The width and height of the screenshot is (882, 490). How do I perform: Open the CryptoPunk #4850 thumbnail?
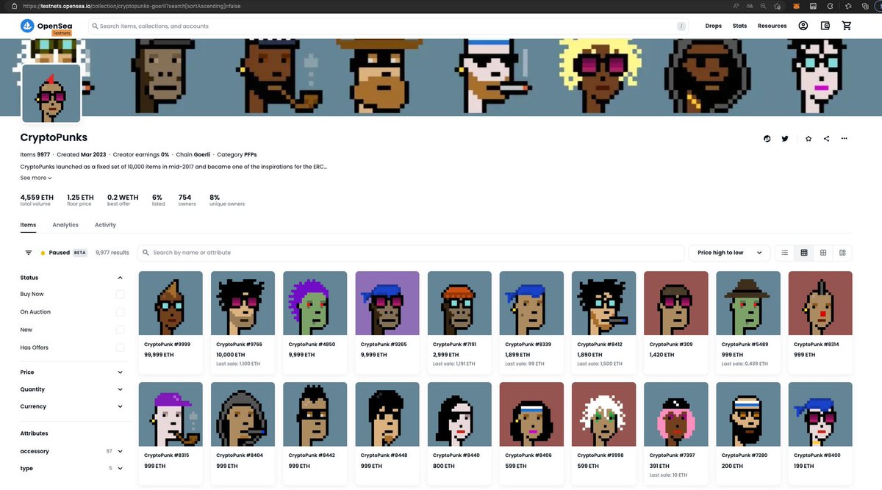[315, 303]
